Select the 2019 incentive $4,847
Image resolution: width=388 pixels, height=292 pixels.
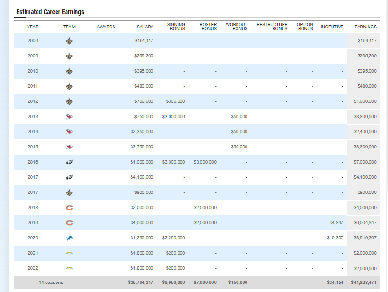[336, 223]
